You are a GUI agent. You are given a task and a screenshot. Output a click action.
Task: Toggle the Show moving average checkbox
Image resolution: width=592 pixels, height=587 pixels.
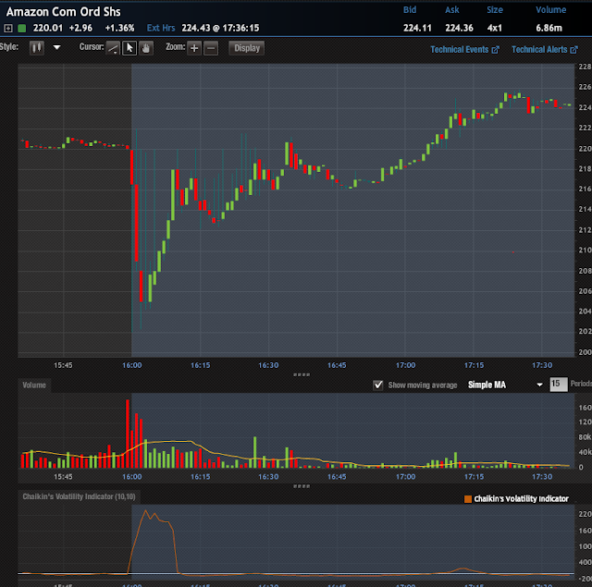[x=377, y=385]
